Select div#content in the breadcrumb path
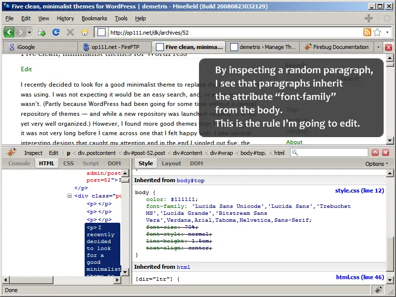This screenshot has height=297, width=396. (188, 153)
